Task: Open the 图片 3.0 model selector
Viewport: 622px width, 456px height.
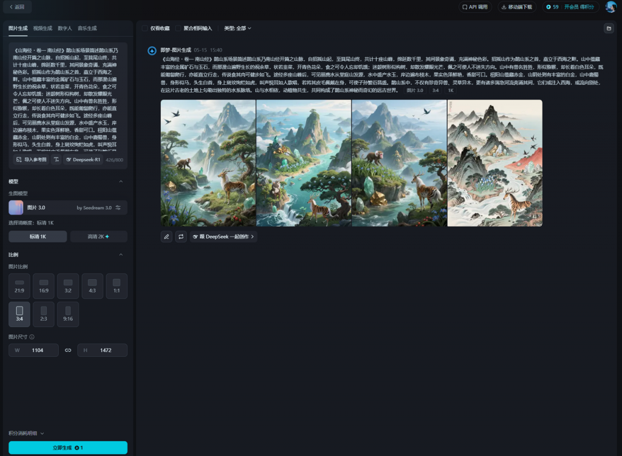Action: click(68, 207)
